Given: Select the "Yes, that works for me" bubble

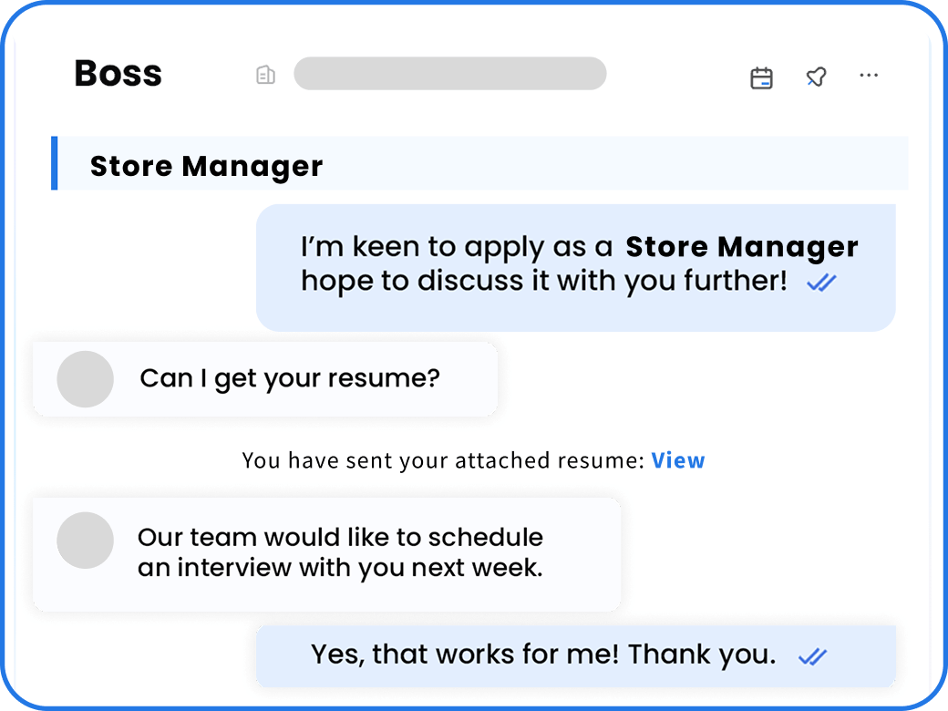Looking at the screenshot, I should [575, 656].
